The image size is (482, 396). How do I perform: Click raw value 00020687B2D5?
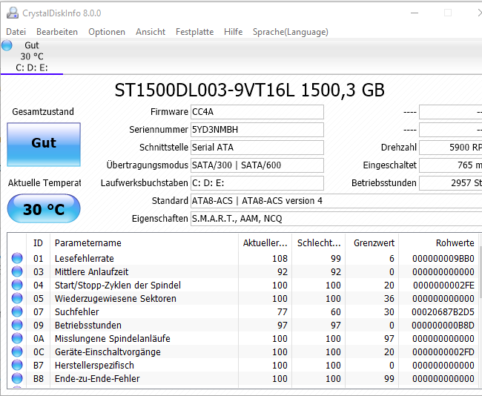[x=443, y=311]
